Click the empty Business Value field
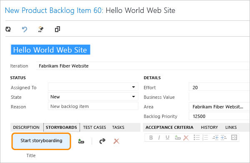Viewport: 250px width, 163px height. [x=219, y=97]
